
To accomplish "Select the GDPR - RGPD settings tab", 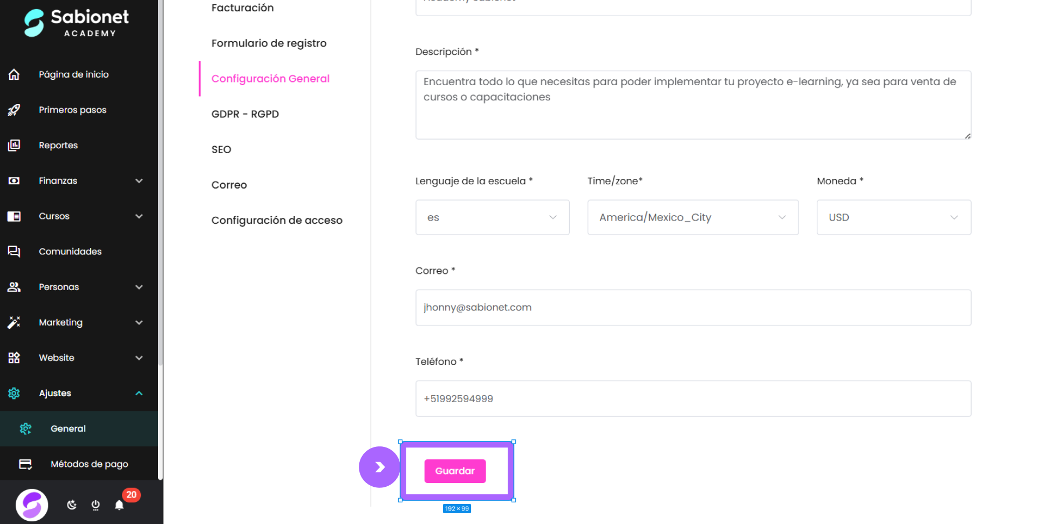I will point(245,114).
